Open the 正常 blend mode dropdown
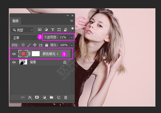Screen dimensions: 161x113 (x=24, y=38)
